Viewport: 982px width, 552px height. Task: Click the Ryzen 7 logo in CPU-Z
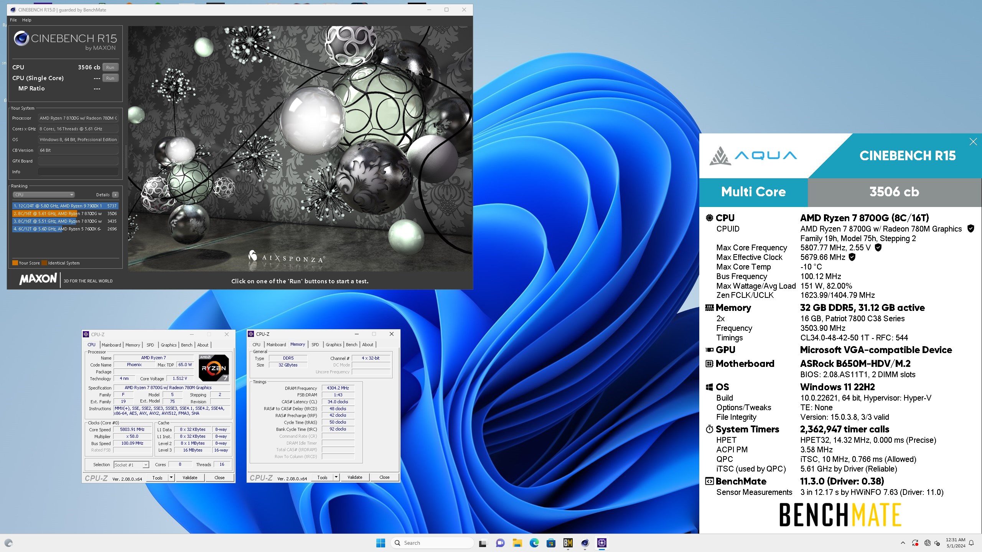pyautogui.click(x=214, y=368)
